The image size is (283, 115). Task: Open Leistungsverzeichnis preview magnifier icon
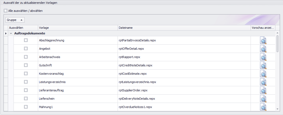(263, 82)
